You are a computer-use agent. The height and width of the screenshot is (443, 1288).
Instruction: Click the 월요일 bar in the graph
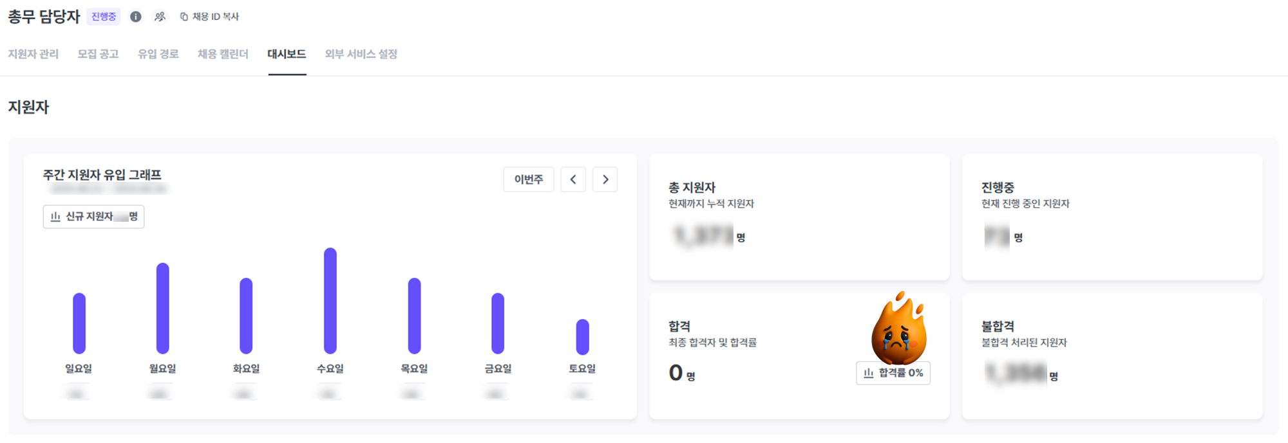(x=163, y=309)
